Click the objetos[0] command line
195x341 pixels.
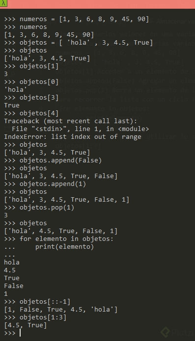coord(31,82)
